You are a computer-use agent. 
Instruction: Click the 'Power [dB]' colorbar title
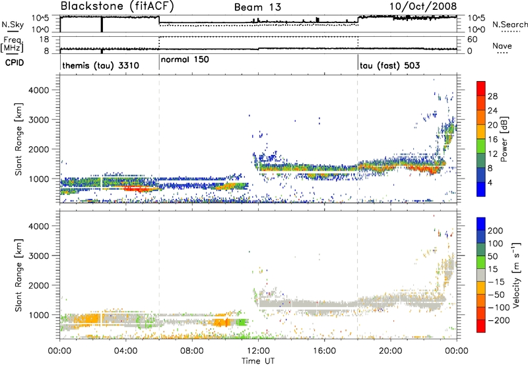504,139
